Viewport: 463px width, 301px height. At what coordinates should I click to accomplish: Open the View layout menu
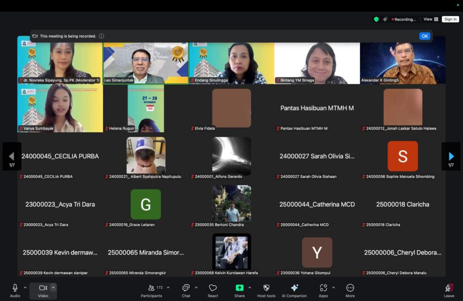431,19
